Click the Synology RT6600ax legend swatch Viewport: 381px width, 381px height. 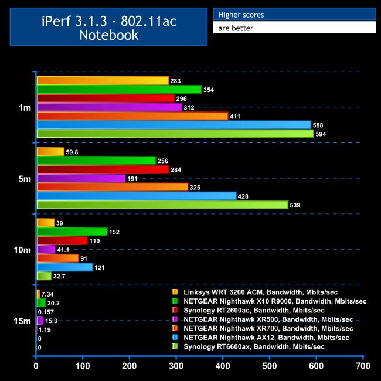click(175, 346)
